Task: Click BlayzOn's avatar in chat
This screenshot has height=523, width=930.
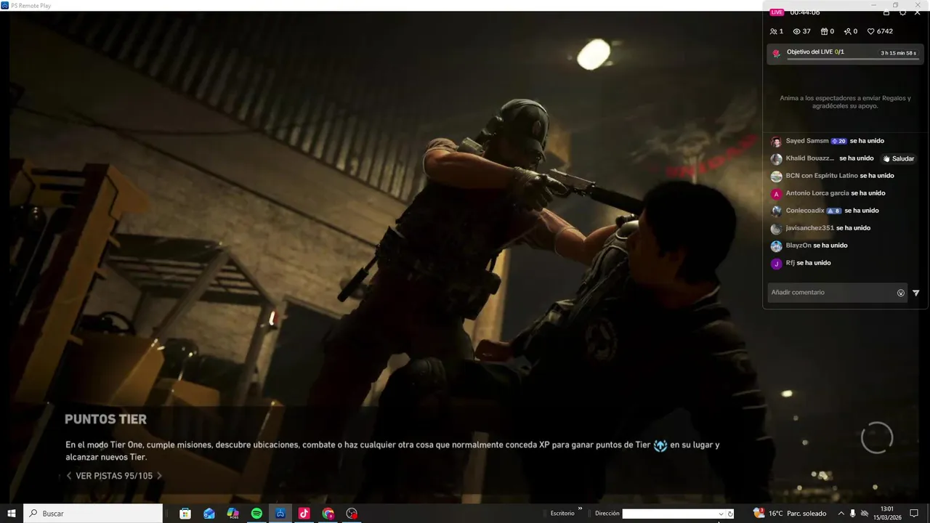Action: click(x=776, y=246)
